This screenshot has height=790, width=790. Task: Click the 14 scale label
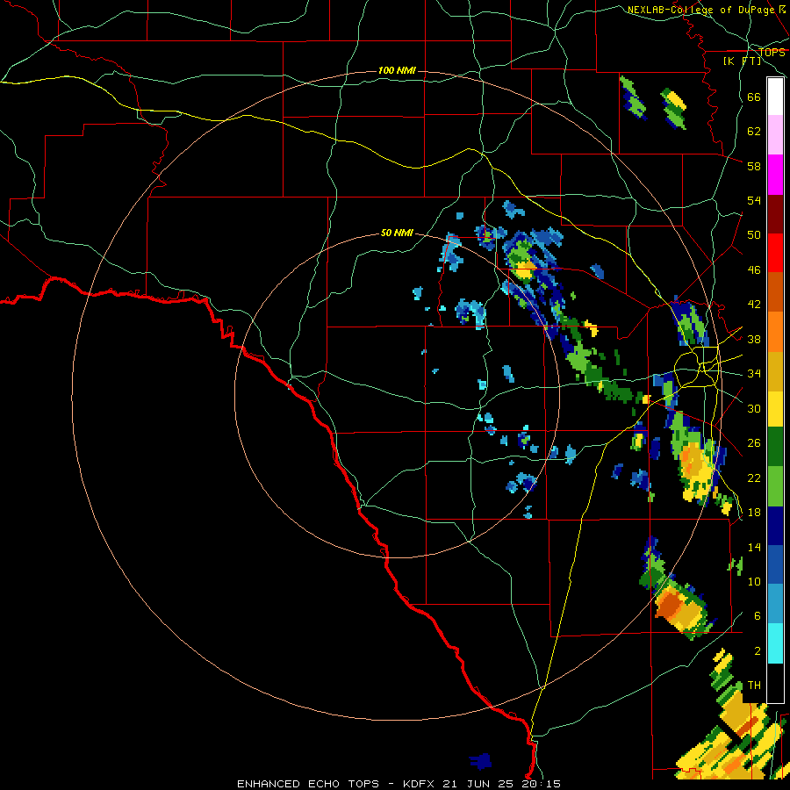[x=754, y=547]
